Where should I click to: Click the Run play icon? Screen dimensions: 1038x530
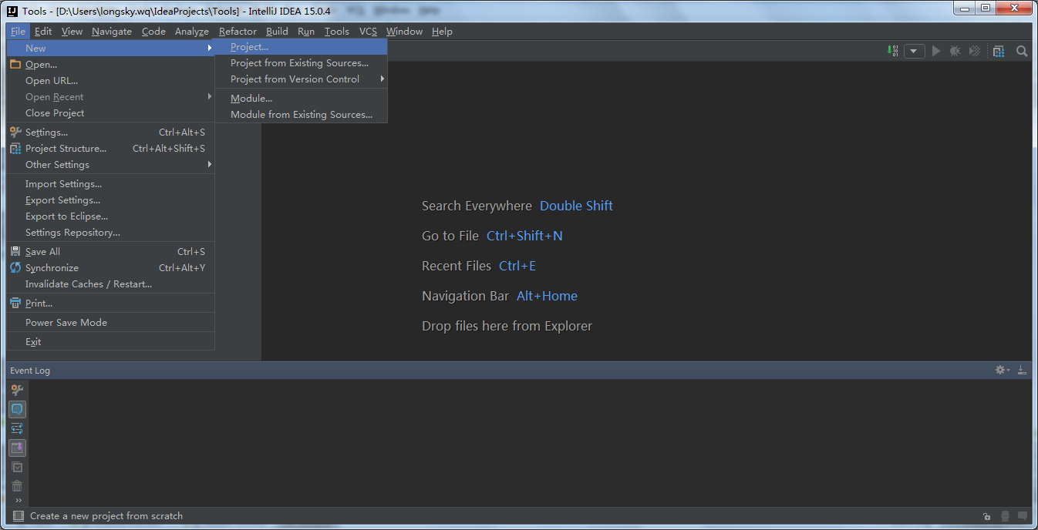click(x=936, y=51)
